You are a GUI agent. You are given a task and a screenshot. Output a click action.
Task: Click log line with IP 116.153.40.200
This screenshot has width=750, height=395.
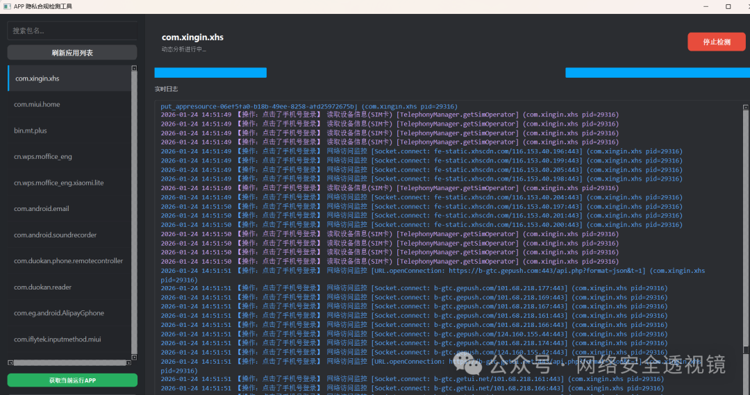click(422, 225)
